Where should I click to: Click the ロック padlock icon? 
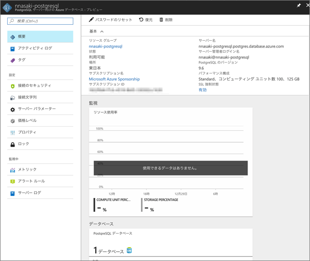[12, 144]
